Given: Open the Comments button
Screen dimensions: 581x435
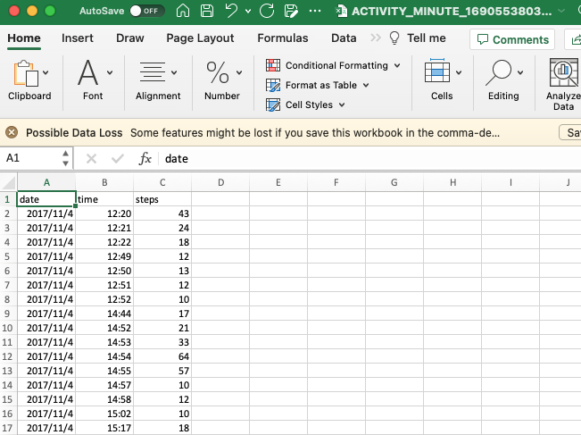Looking at the screenshot, I should 512,39.
